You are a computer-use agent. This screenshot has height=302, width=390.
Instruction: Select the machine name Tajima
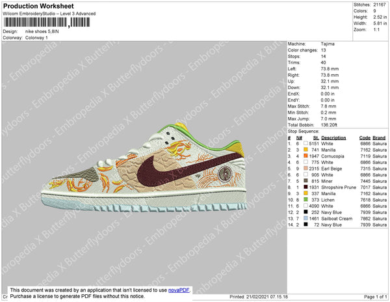coord(328,44)
